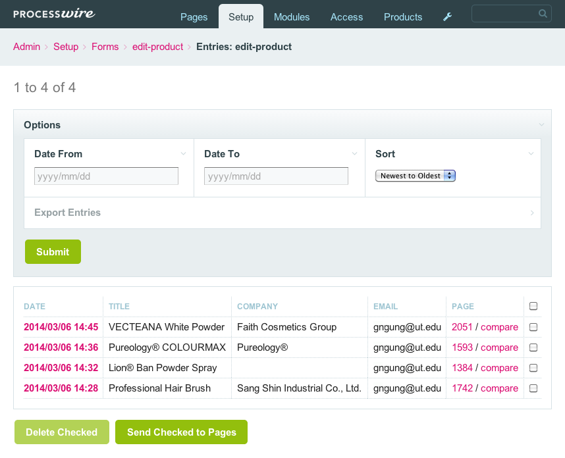Click the email in VECTEANA row
This screenshot has width=565, height=458.
407,327
